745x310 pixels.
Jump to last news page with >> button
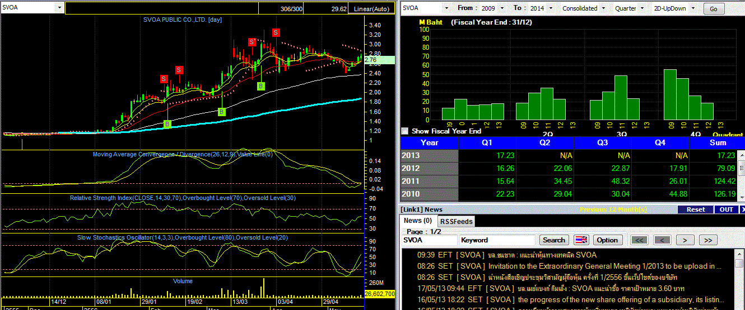(707, 240)
